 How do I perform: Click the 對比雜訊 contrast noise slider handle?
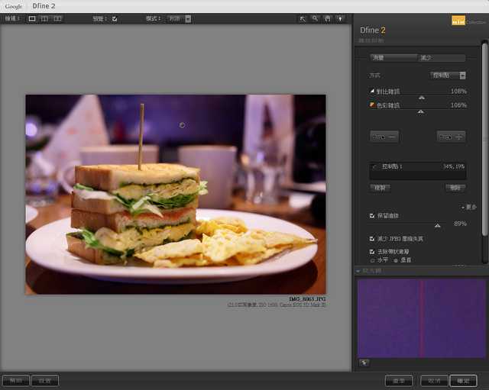[421, 98]
